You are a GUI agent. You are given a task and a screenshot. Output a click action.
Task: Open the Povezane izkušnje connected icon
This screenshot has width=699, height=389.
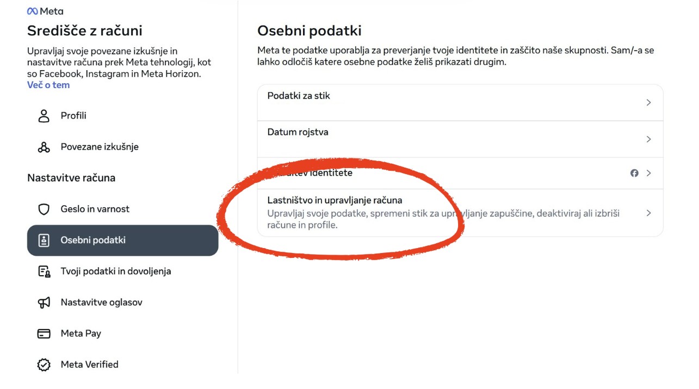pos(44,147)
